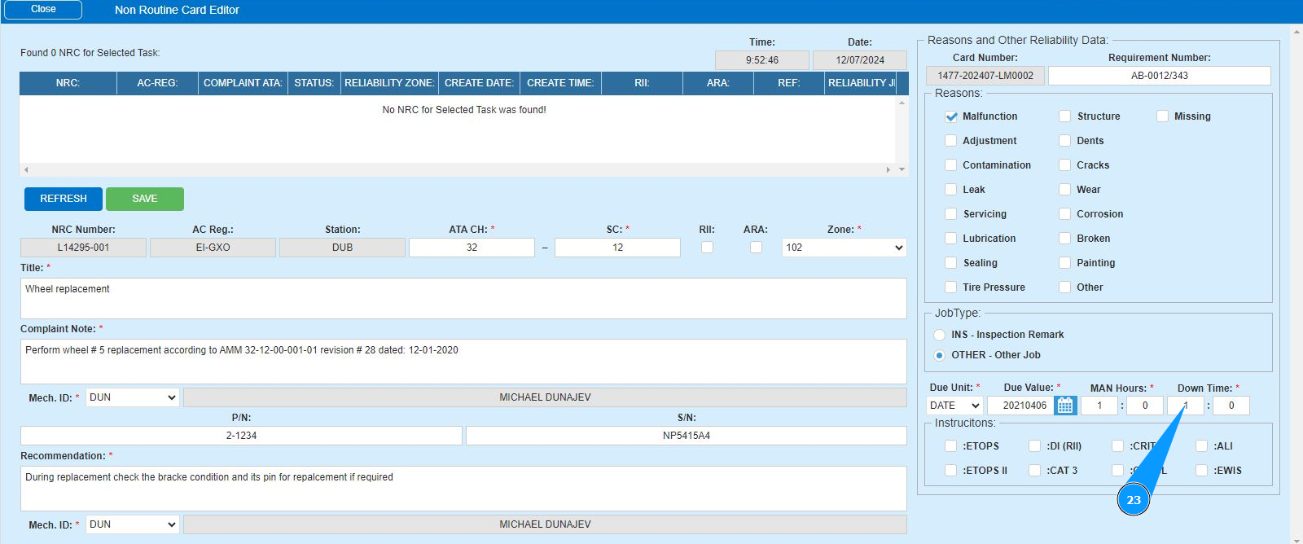Click the numbered 23 callout marker
Image resolution: width=1303 pixels, height=544 pixels.
click(1133, 499)
